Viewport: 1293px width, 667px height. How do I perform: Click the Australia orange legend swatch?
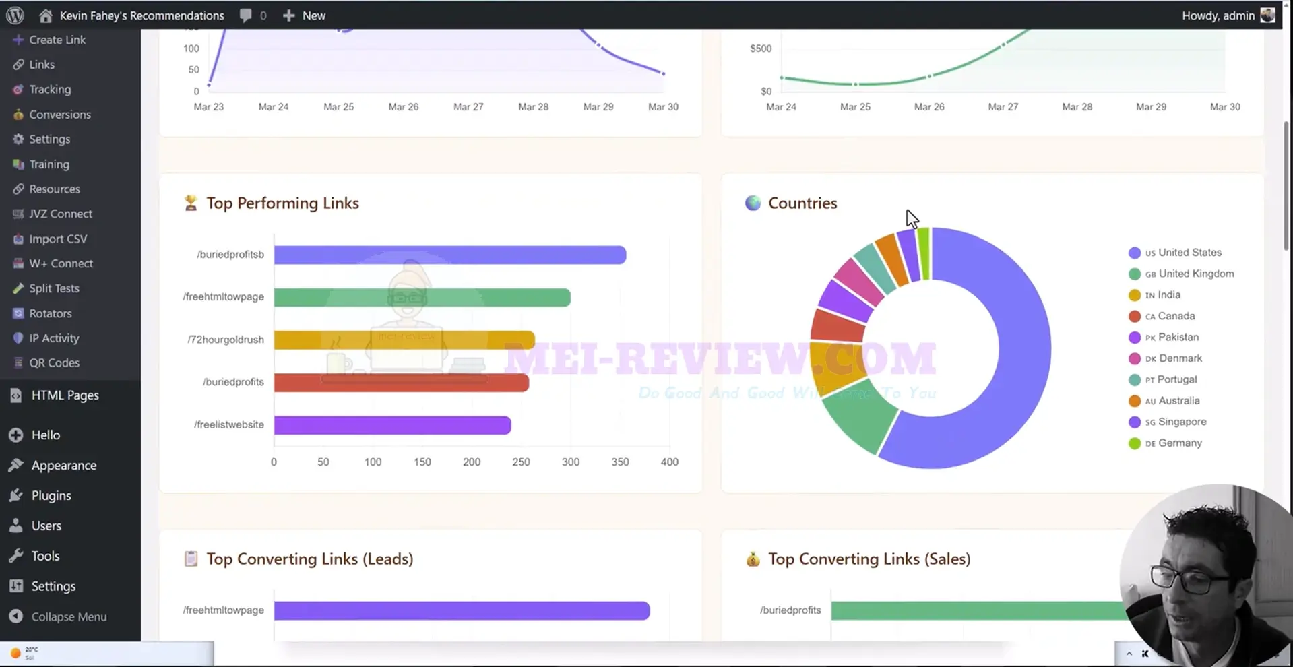click(x=1135, y=401)
